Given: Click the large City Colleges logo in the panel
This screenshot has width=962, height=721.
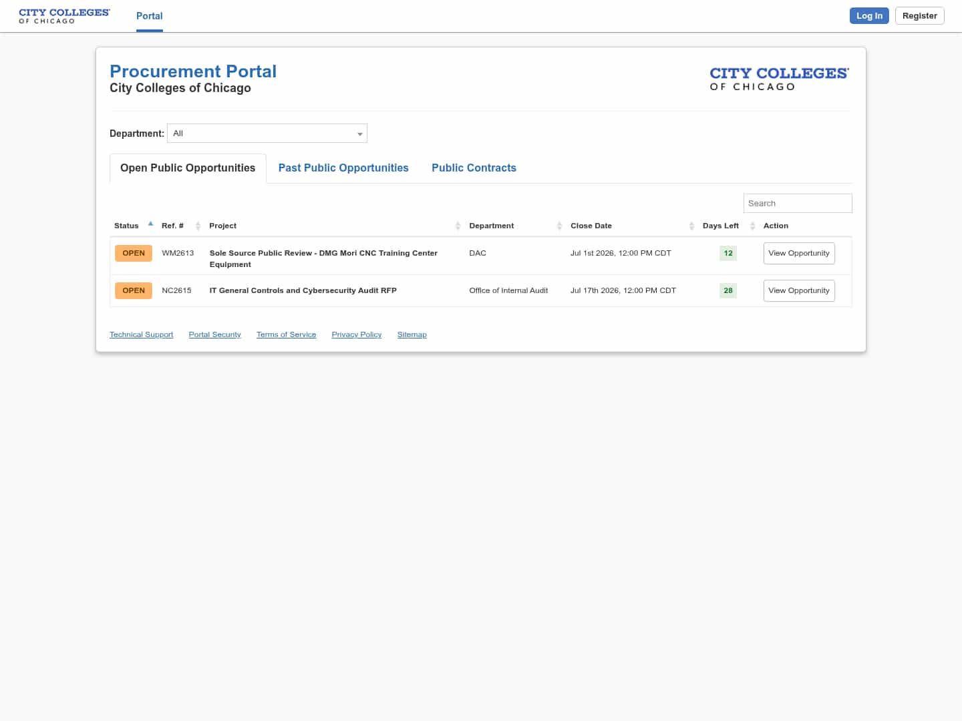Looking at the screenshot, I should coord(779,79).
